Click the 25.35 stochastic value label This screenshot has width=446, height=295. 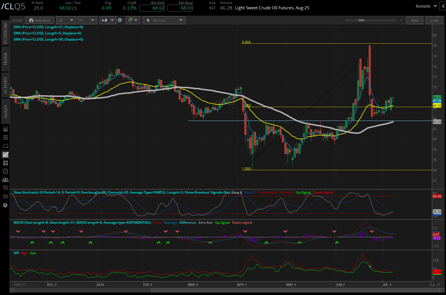click(x=437, y=212)
